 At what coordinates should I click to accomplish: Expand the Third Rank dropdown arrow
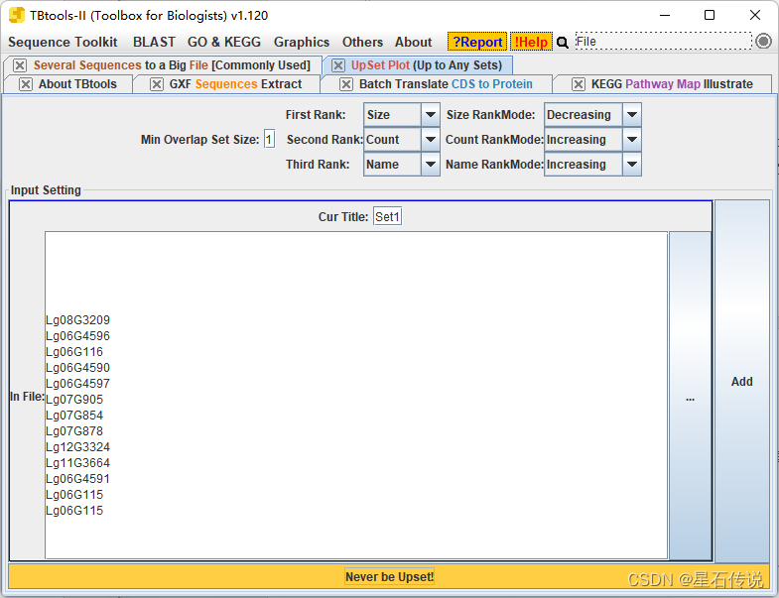click(431, 165)
